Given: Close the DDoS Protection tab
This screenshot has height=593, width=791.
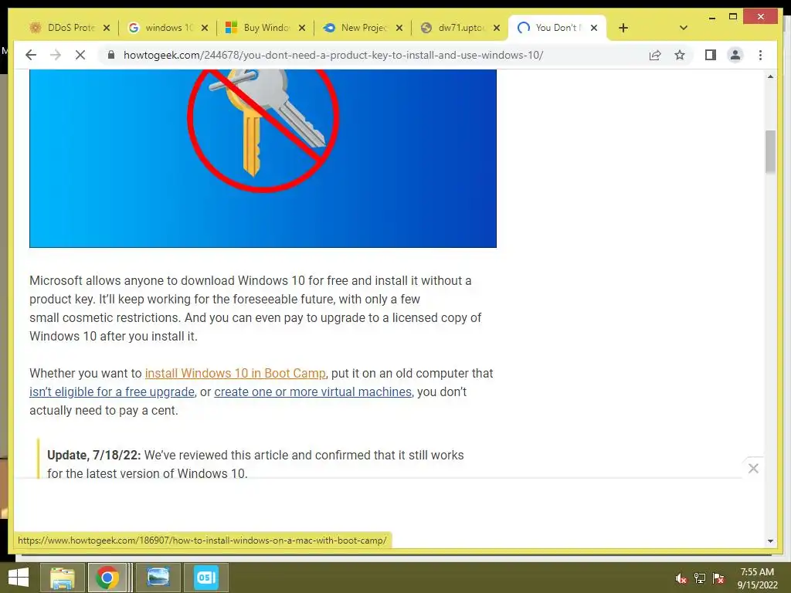Looking at the screenshot, I should coord(107,28).
